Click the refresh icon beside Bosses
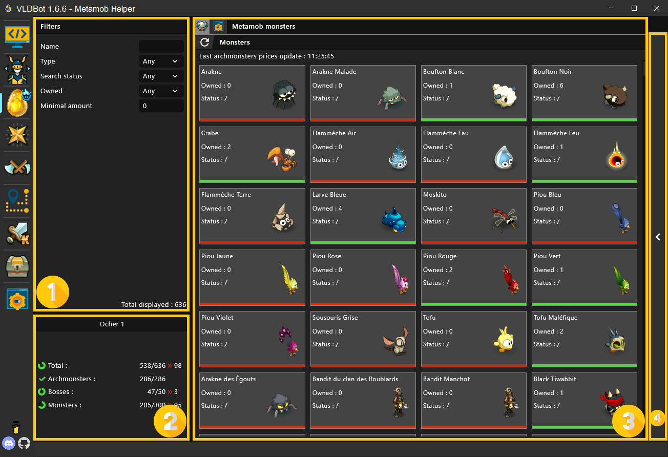 point(42,392)
